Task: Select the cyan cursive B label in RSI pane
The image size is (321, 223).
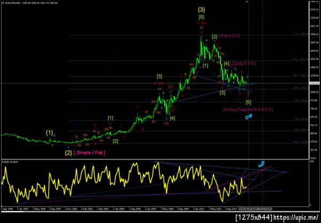Action: point(261,164)
